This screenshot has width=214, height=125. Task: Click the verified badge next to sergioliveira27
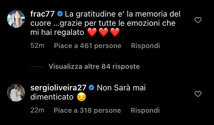[91, 88]
